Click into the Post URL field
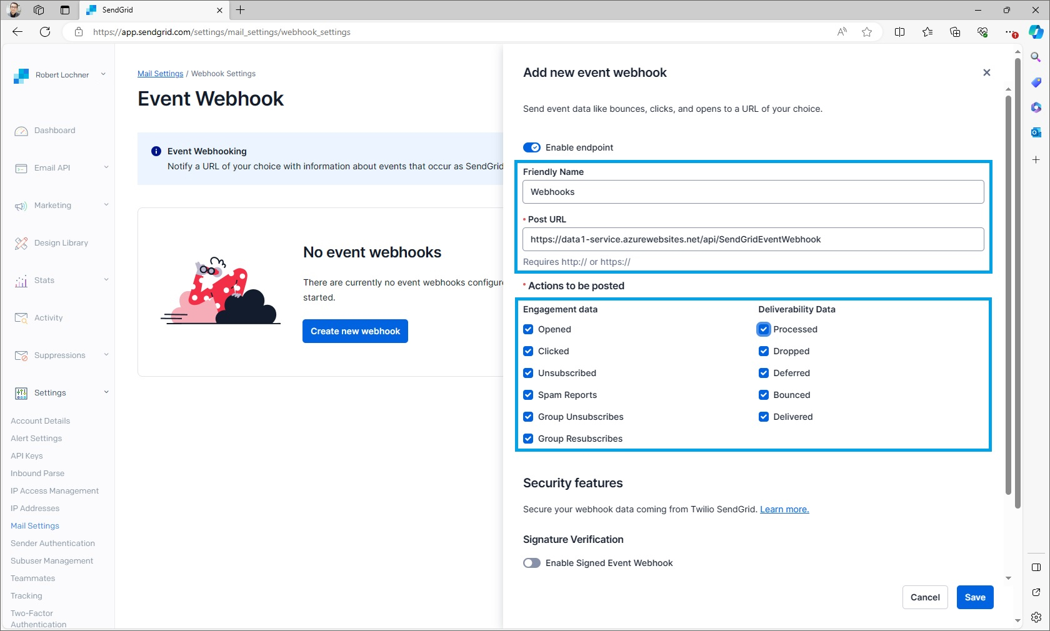 click(x=753, y=239)
